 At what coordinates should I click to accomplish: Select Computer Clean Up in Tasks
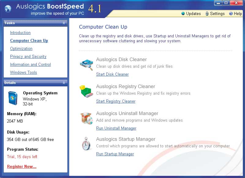click(29, 40)
